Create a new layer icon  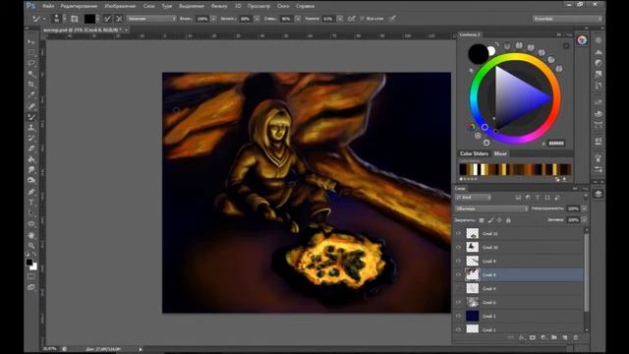pyautogui.click(x=565, y=337)
